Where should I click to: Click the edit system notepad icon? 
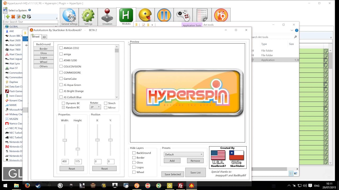(x=19, y=17)
